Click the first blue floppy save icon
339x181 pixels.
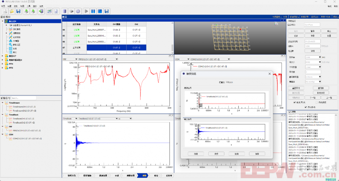click(18, 11)
